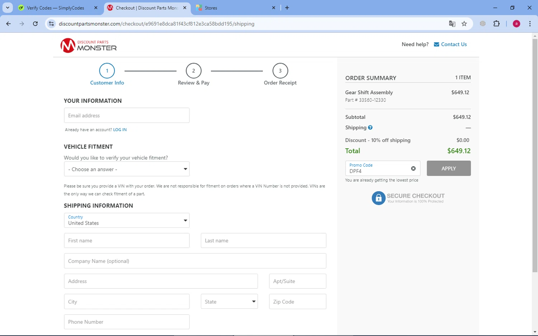
Task: Switch to the Stores tab
Action: [236, 8]
